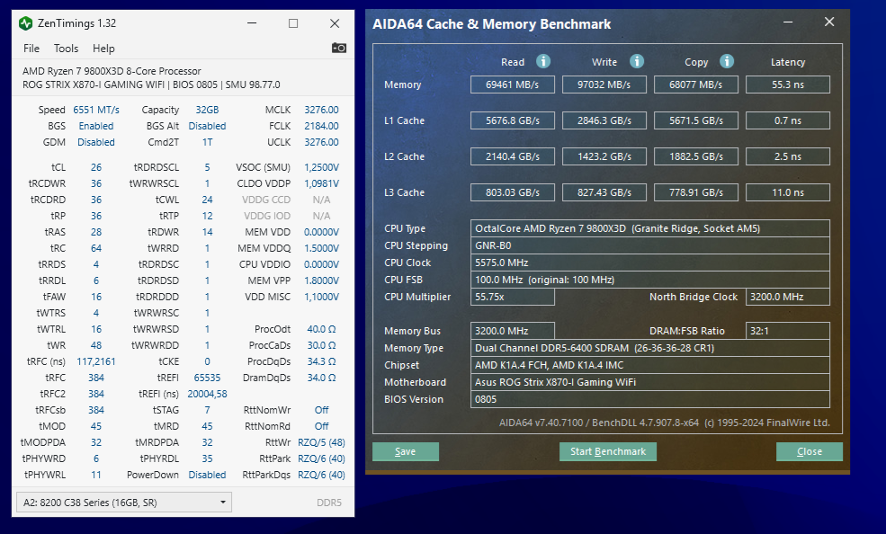This screenshot has height=534, width=886.
Task: Click the tREFI value 65535
Action: (x=208, y=378)
